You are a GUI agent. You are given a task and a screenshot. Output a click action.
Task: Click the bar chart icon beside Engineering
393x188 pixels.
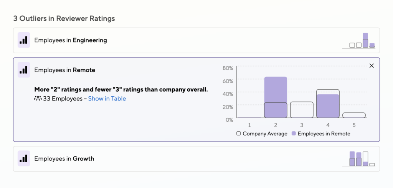point(24,40)
